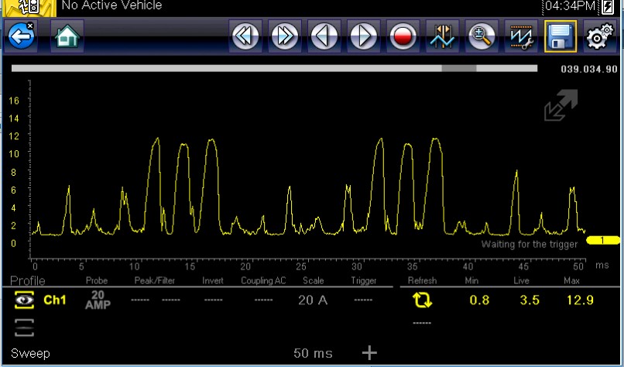
Task: Open settings via the gear icon
Action: point(599,36)
